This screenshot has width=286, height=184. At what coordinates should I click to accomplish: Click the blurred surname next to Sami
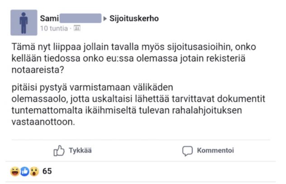(x=80, y=19)
